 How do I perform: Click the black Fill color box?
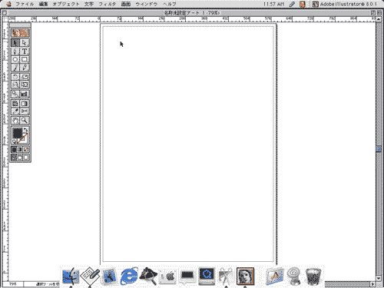[18, 133]
